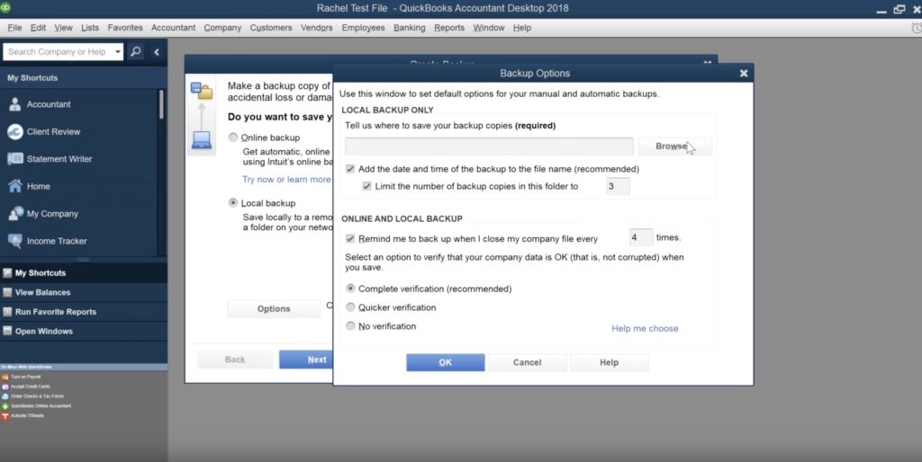Click Cancel in Backup Options
The width and height of the screenshot is (922, 462).
click(x=527, y=362)
